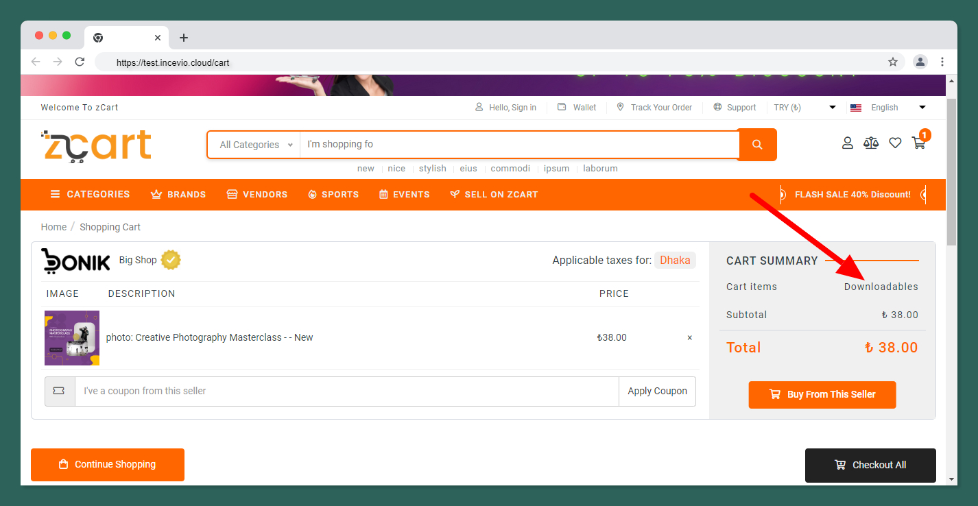Click the Apply Coupon button
Viewport: 978px width, 506px height.
[x=657, y=391]
